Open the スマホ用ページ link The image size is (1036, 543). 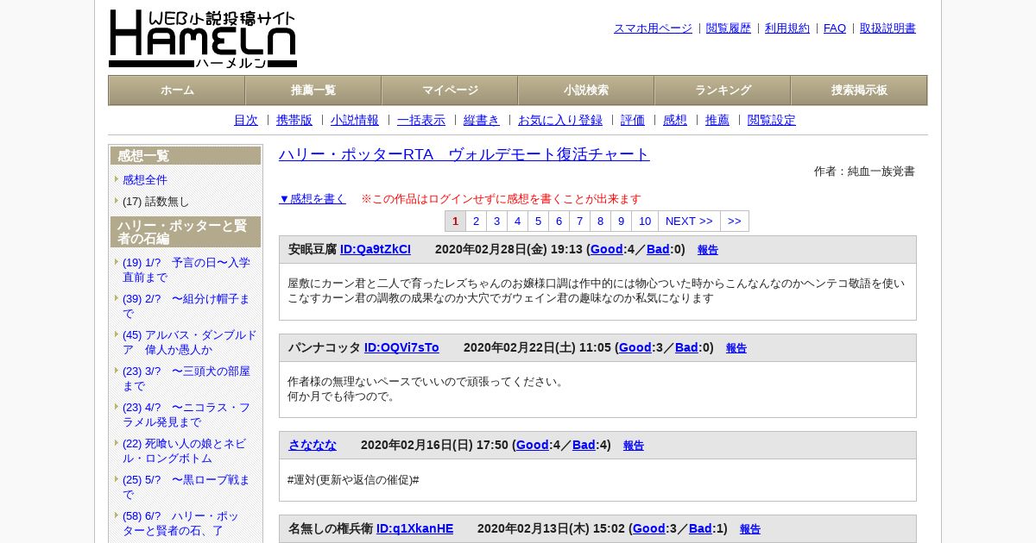(653, 28)
